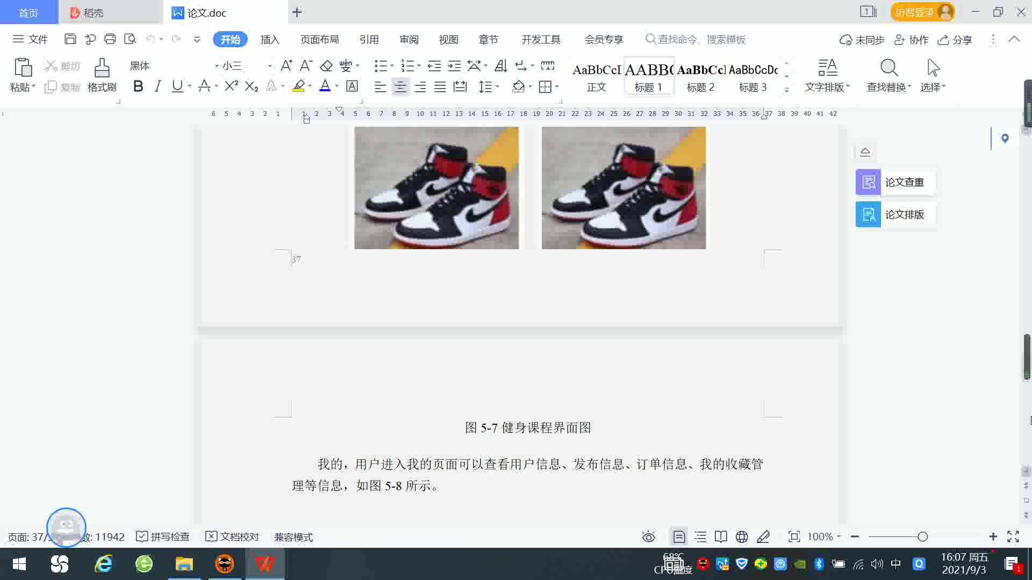The image size is (1032, 580).
Task: Collapse the ribbon with chevron
Action: pyautogui.click(x=1014, y=39)
